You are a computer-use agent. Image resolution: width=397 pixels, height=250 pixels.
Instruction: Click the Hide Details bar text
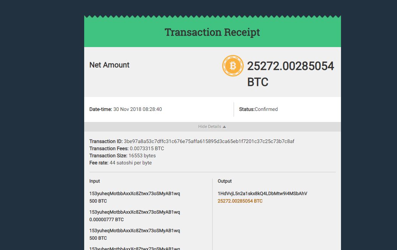point(210,127)
